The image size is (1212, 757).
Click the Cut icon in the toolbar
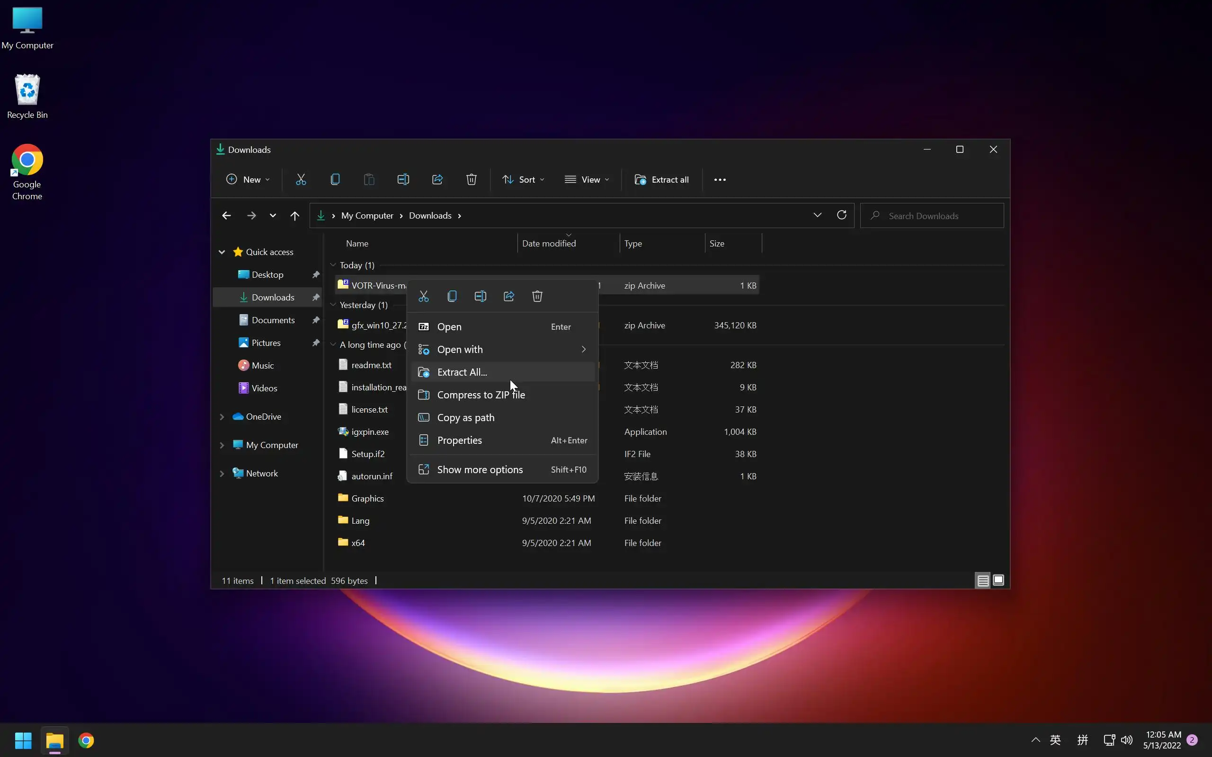point(301,179)
